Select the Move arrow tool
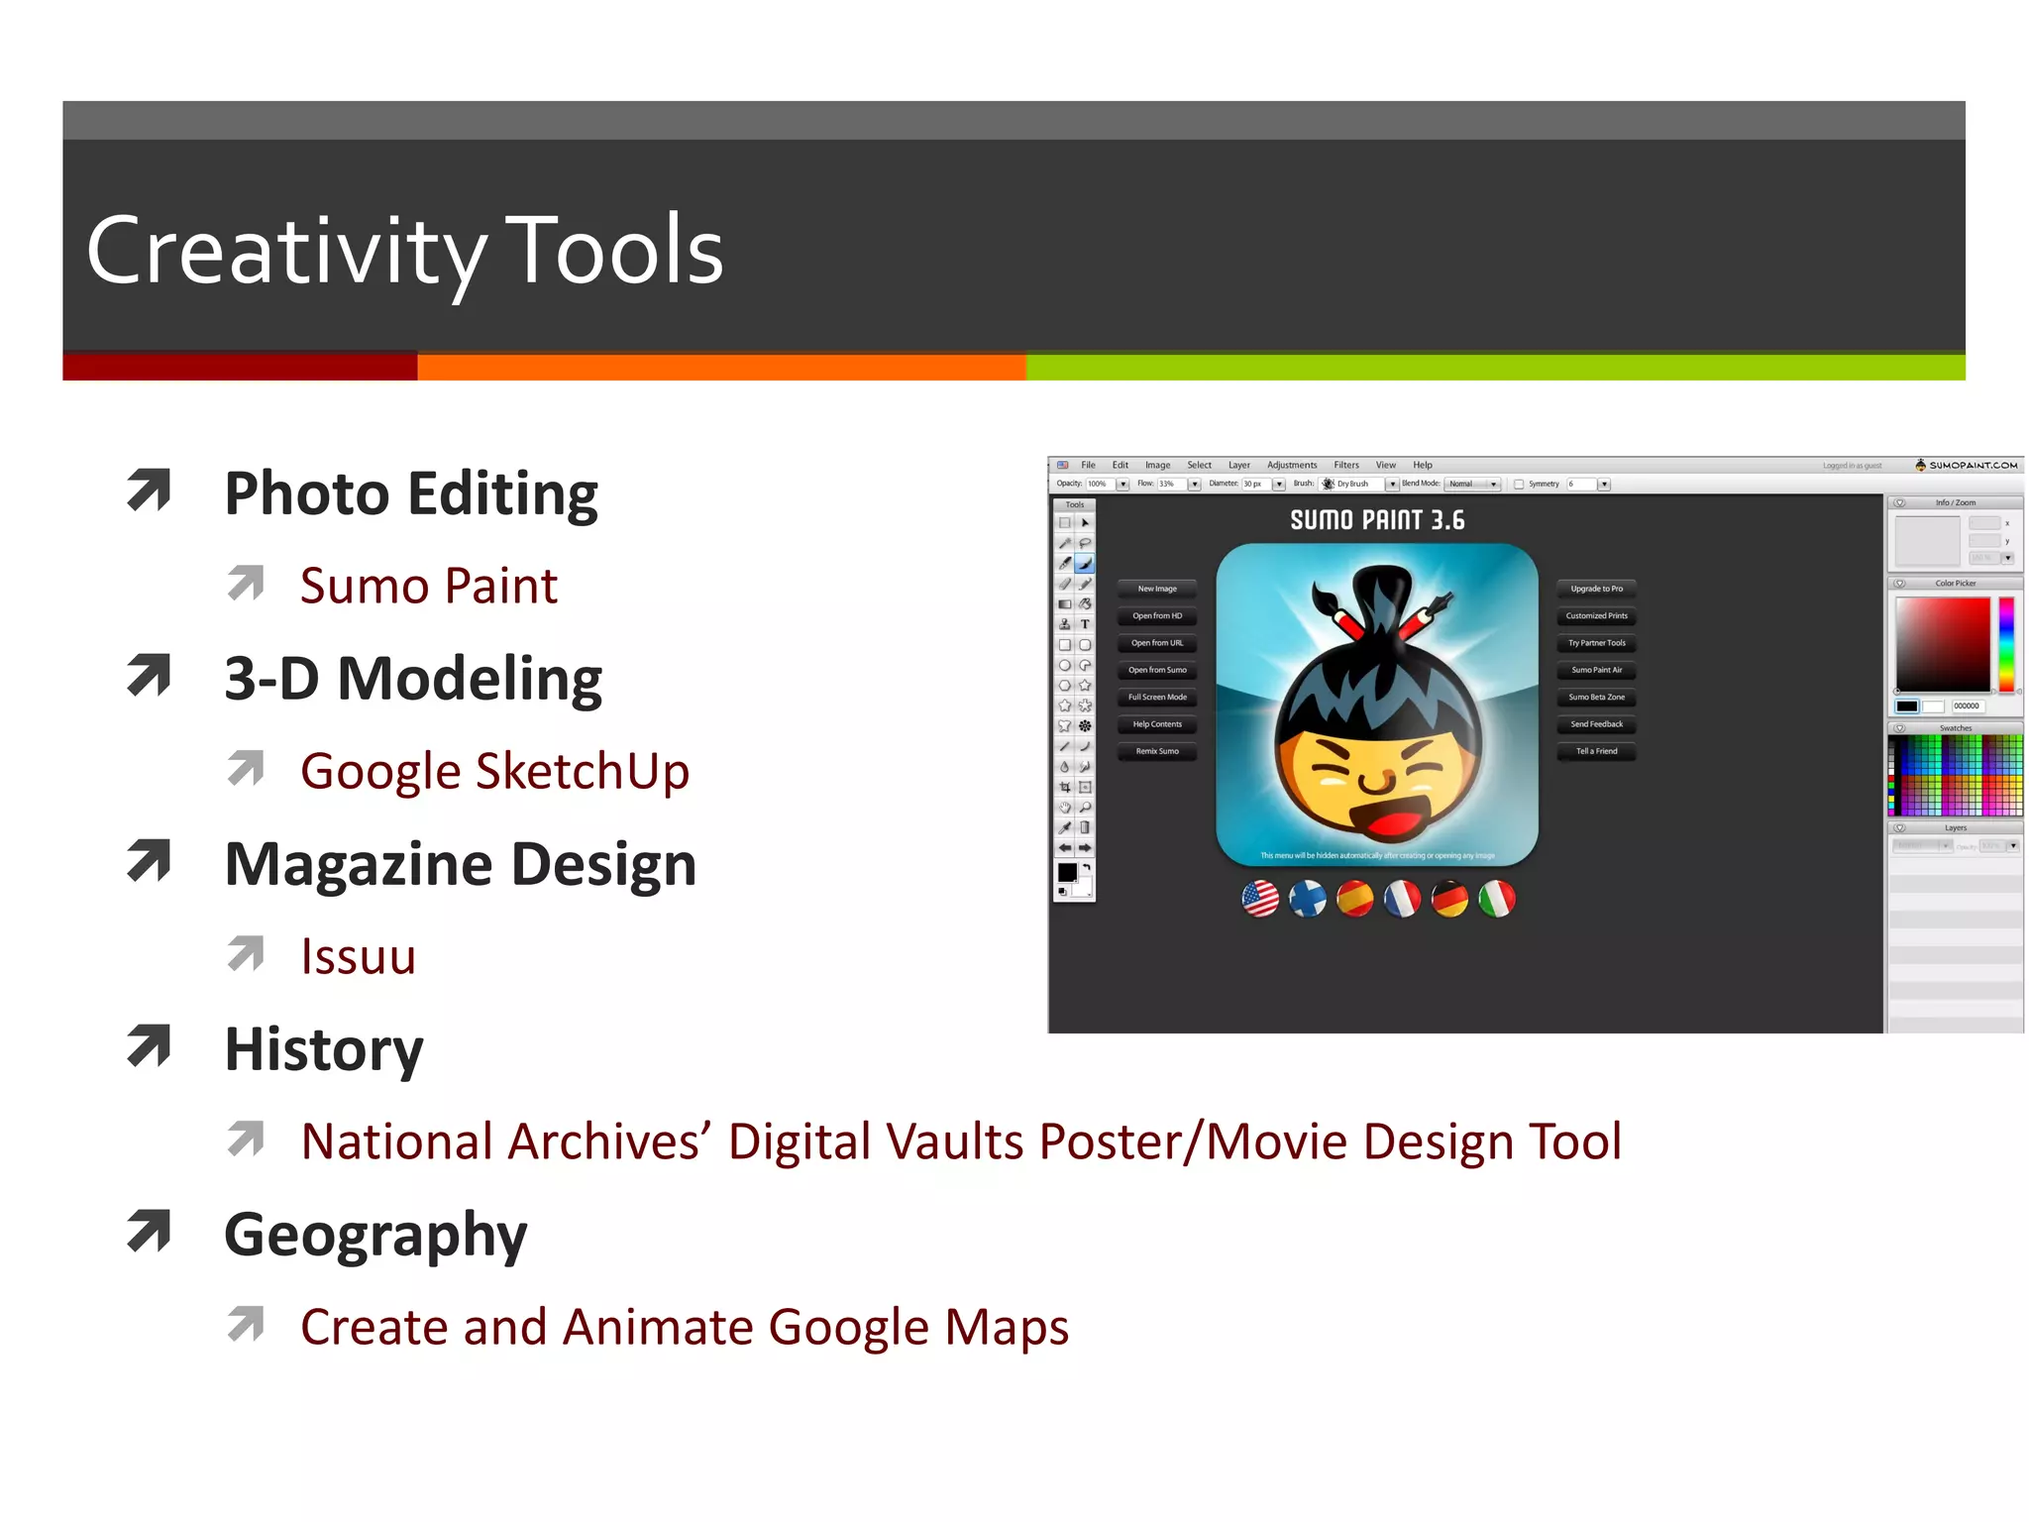This screenshot has height=1522, width=2029. point(1085,522)
